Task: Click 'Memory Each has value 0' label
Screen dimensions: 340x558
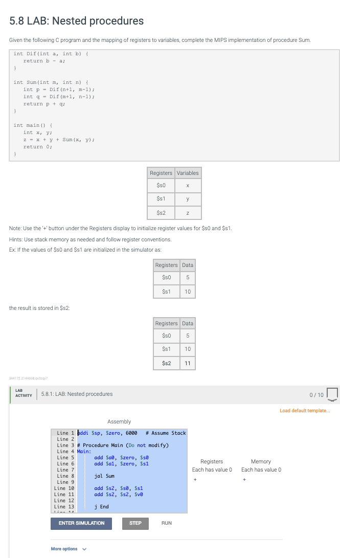Action: coord(261,465)
